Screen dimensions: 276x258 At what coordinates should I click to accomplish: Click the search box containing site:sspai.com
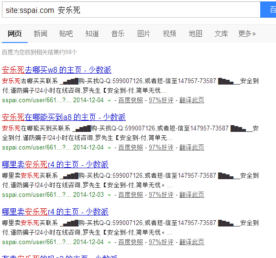(x=131, y=10)
